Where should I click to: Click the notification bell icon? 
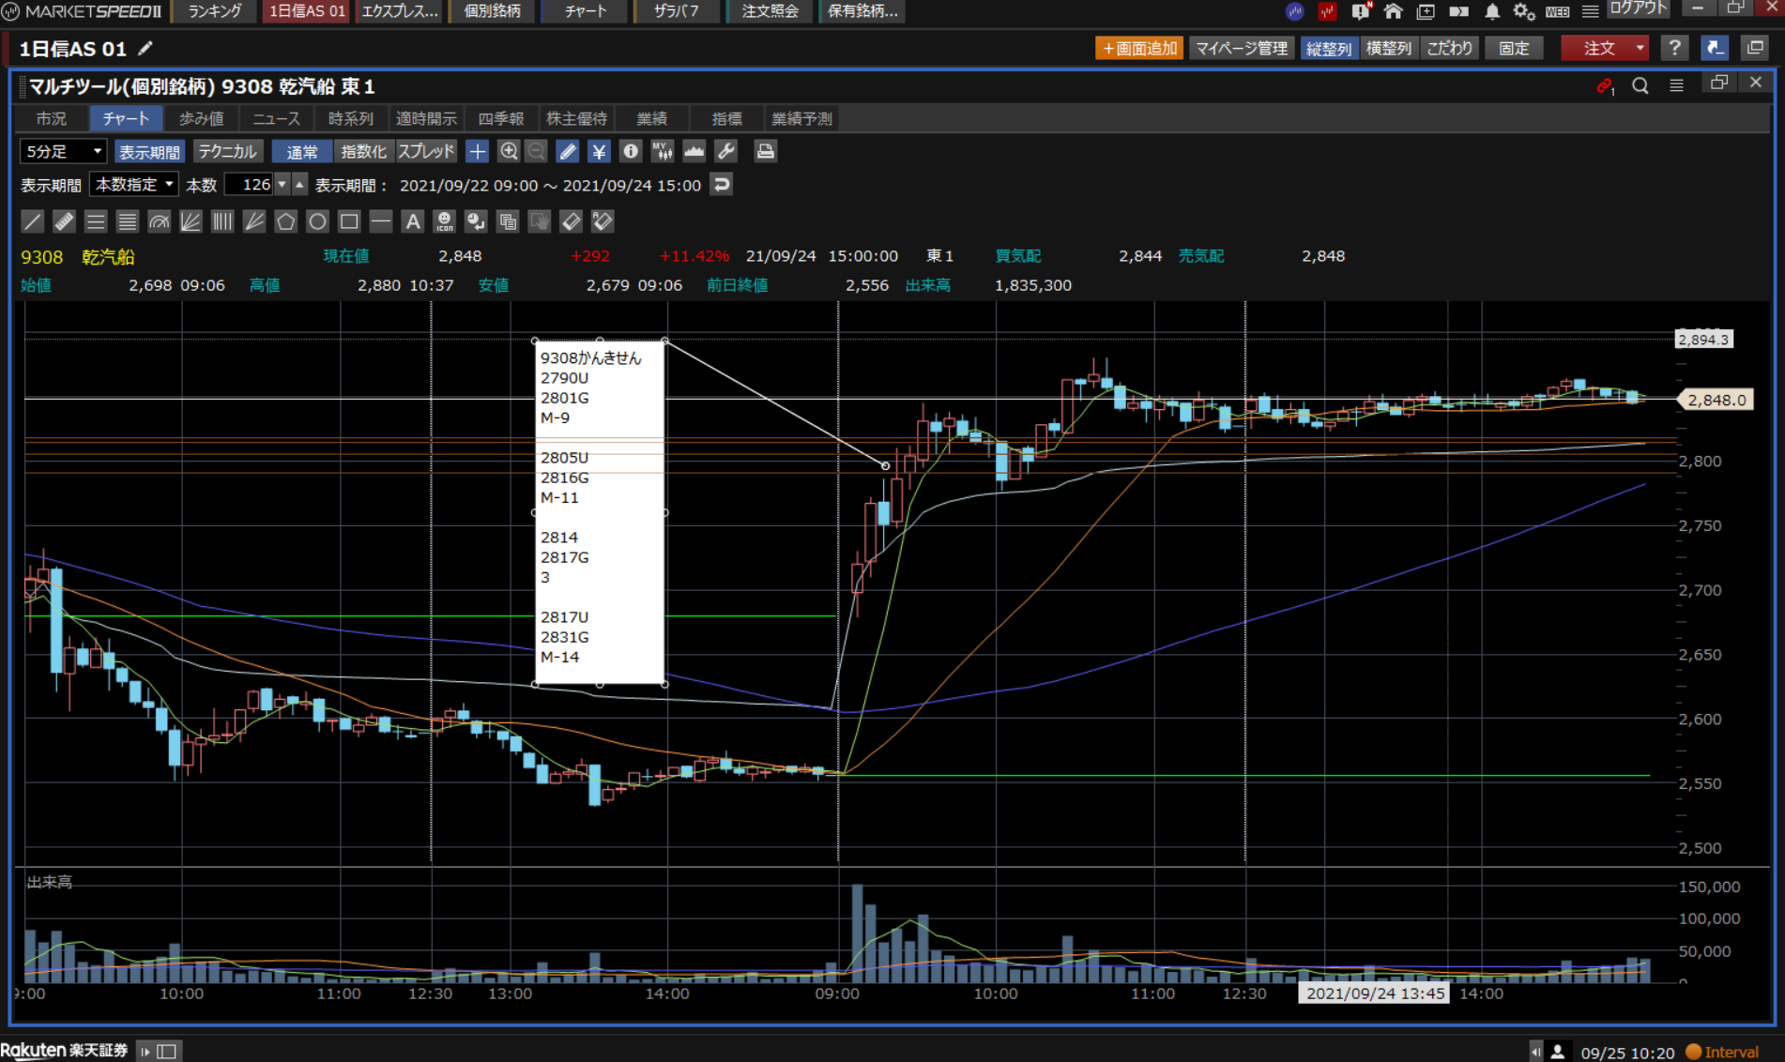(1491, 11)
